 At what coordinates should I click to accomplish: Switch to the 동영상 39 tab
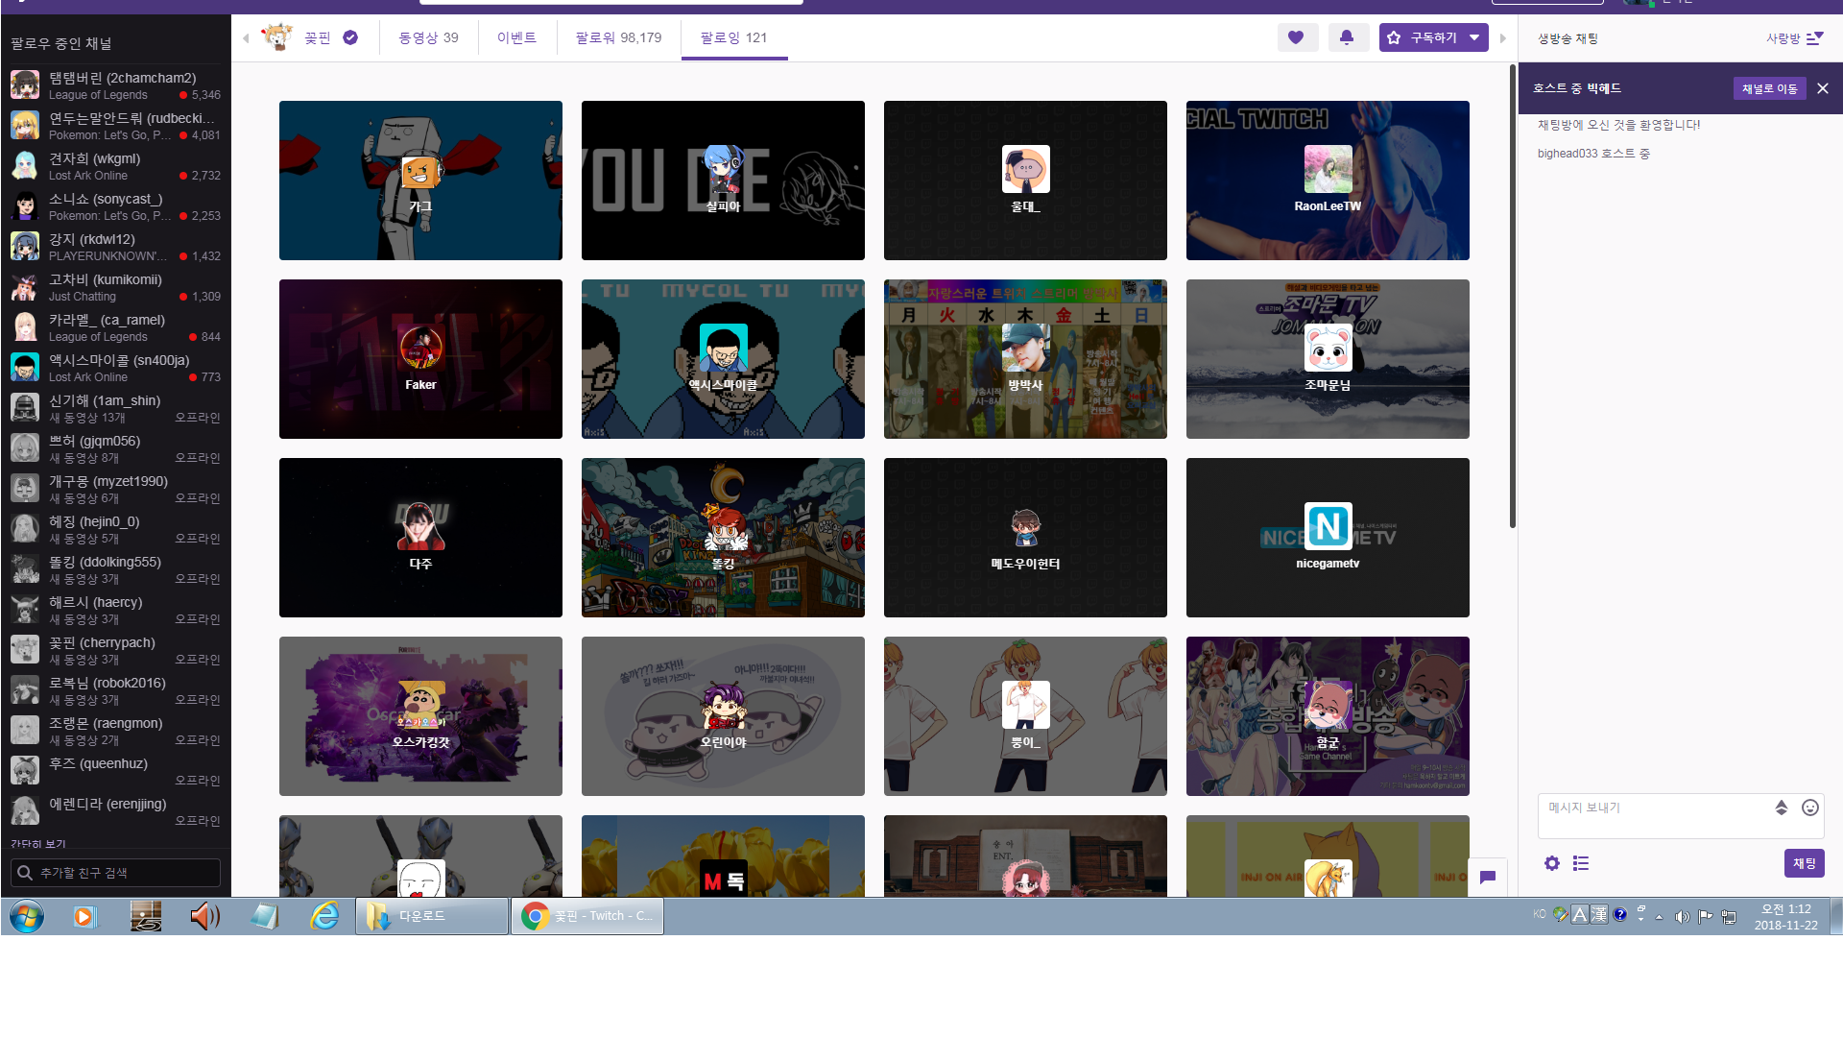[x=428, y=37]
